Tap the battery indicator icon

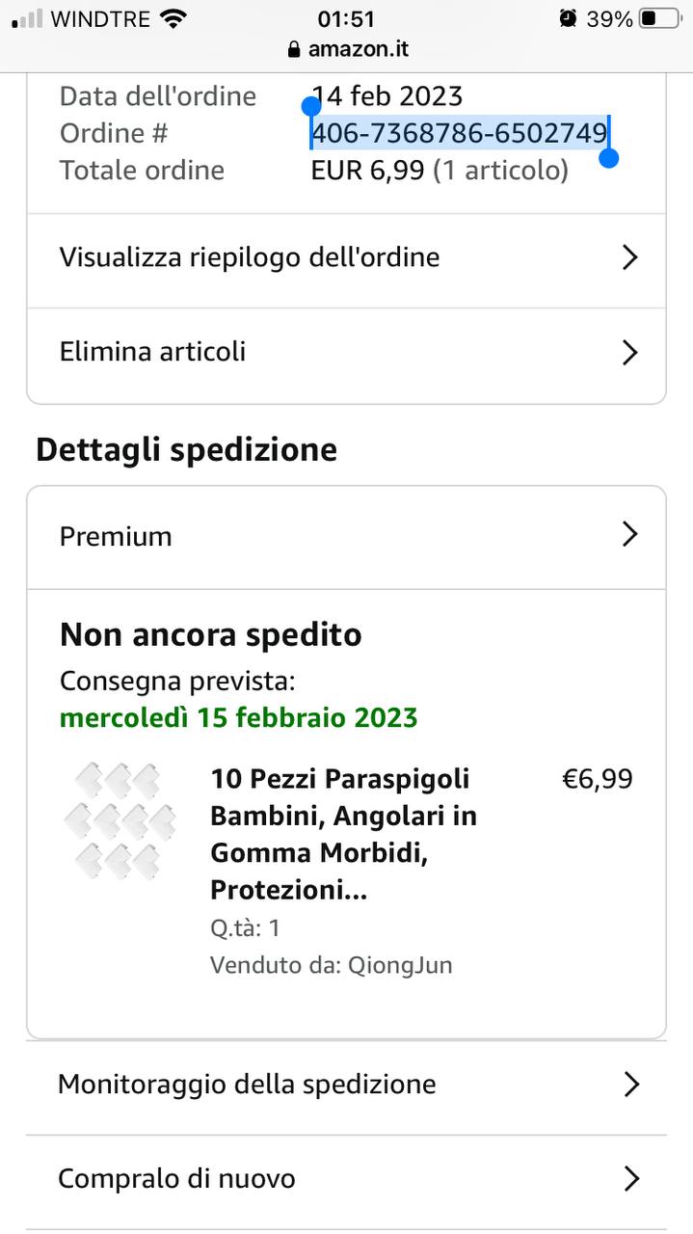click(x=660, y=19)
